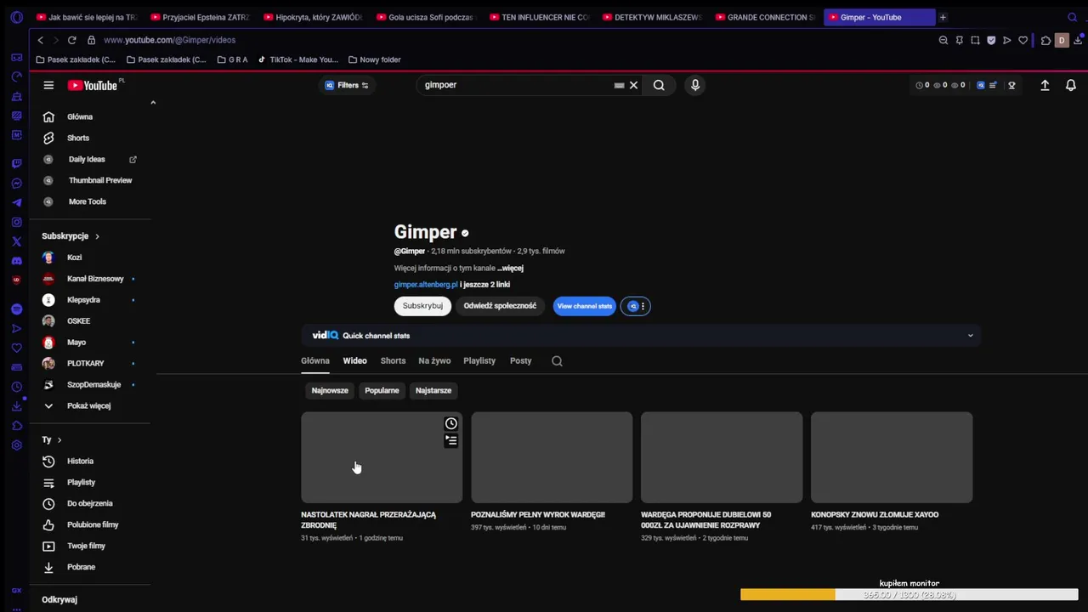Open the snapshot tool icon in address bar

tap(975, 40)
